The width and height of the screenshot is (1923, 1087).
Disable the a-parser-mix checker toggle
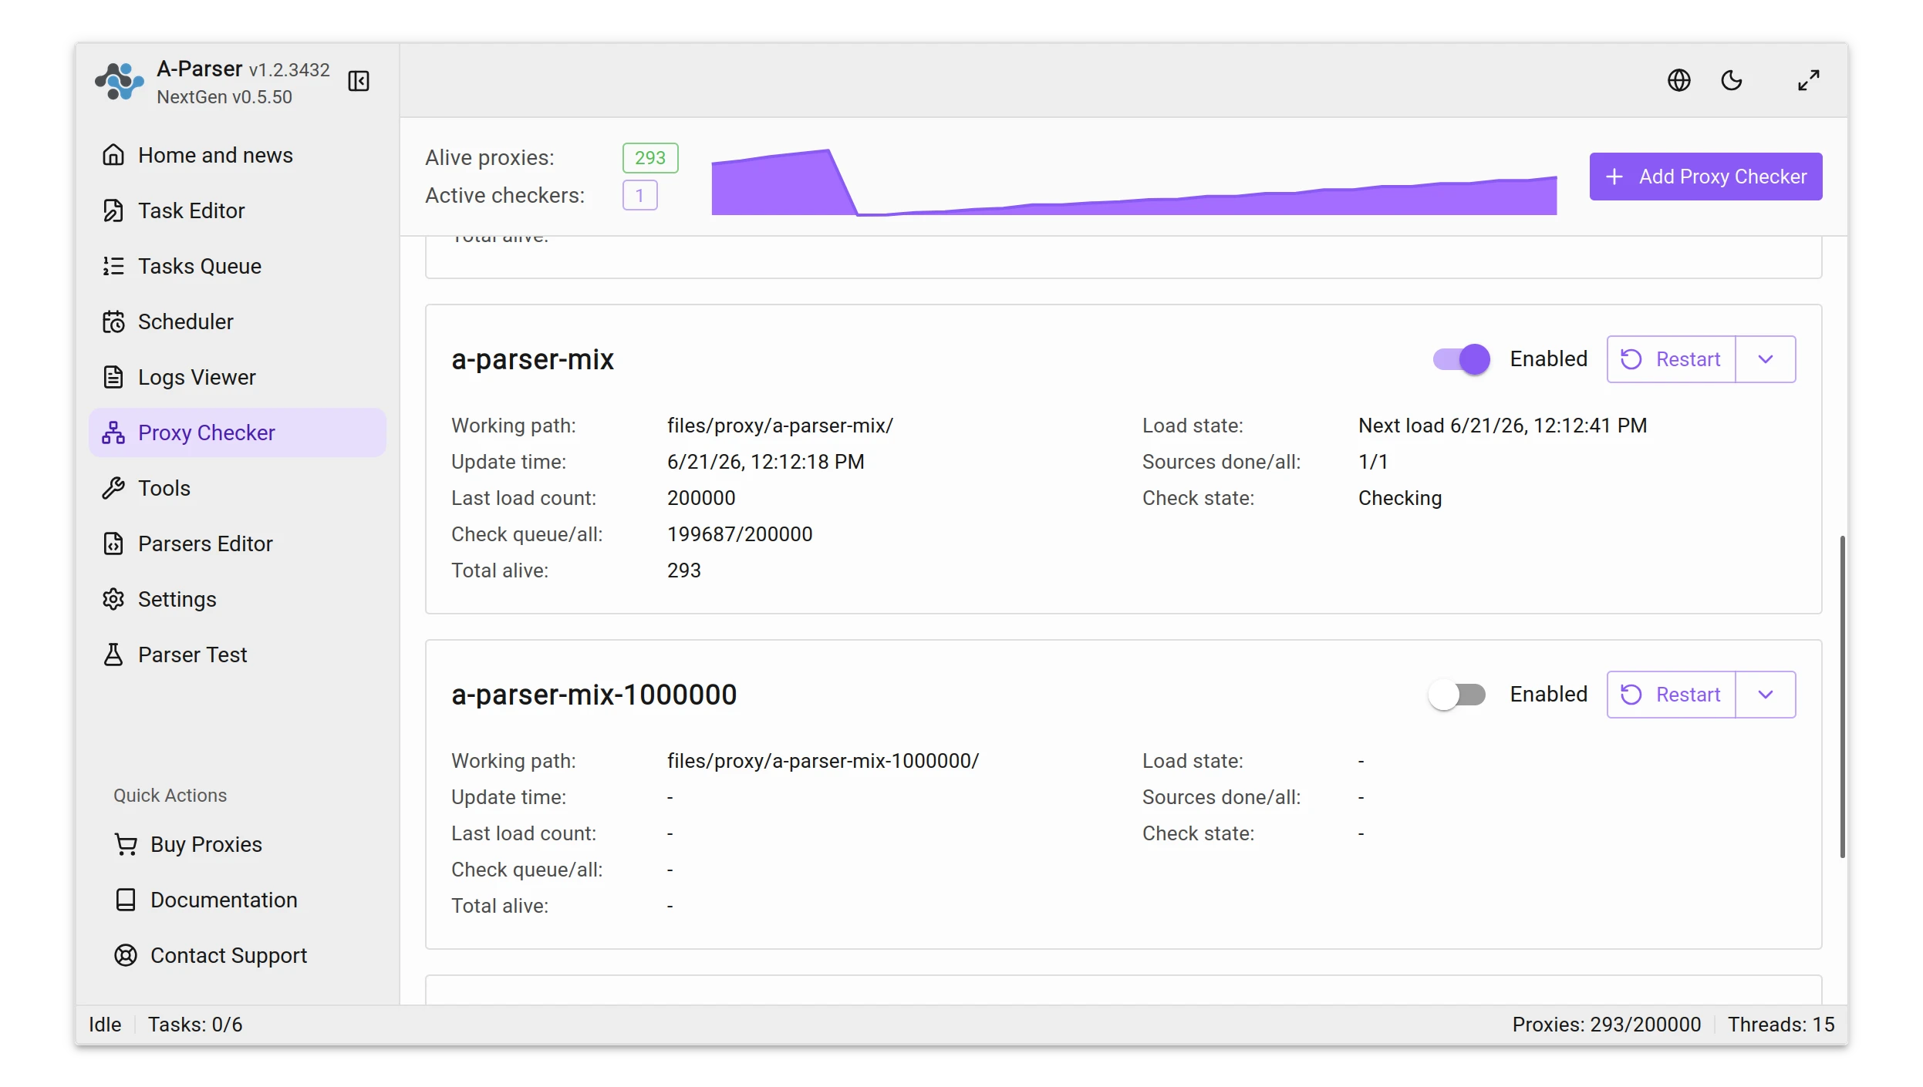(1462, 359)
